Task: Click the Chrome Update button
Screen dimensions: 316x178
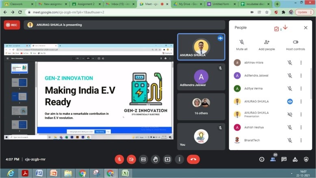Action: pos(304,12)
